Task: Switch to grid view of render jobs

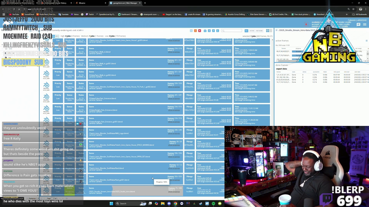Action: click(x=268, y=30)
